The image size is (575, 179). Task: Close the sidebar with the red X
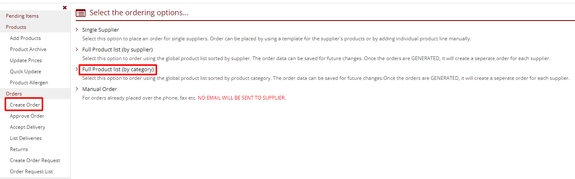[65, 7]
